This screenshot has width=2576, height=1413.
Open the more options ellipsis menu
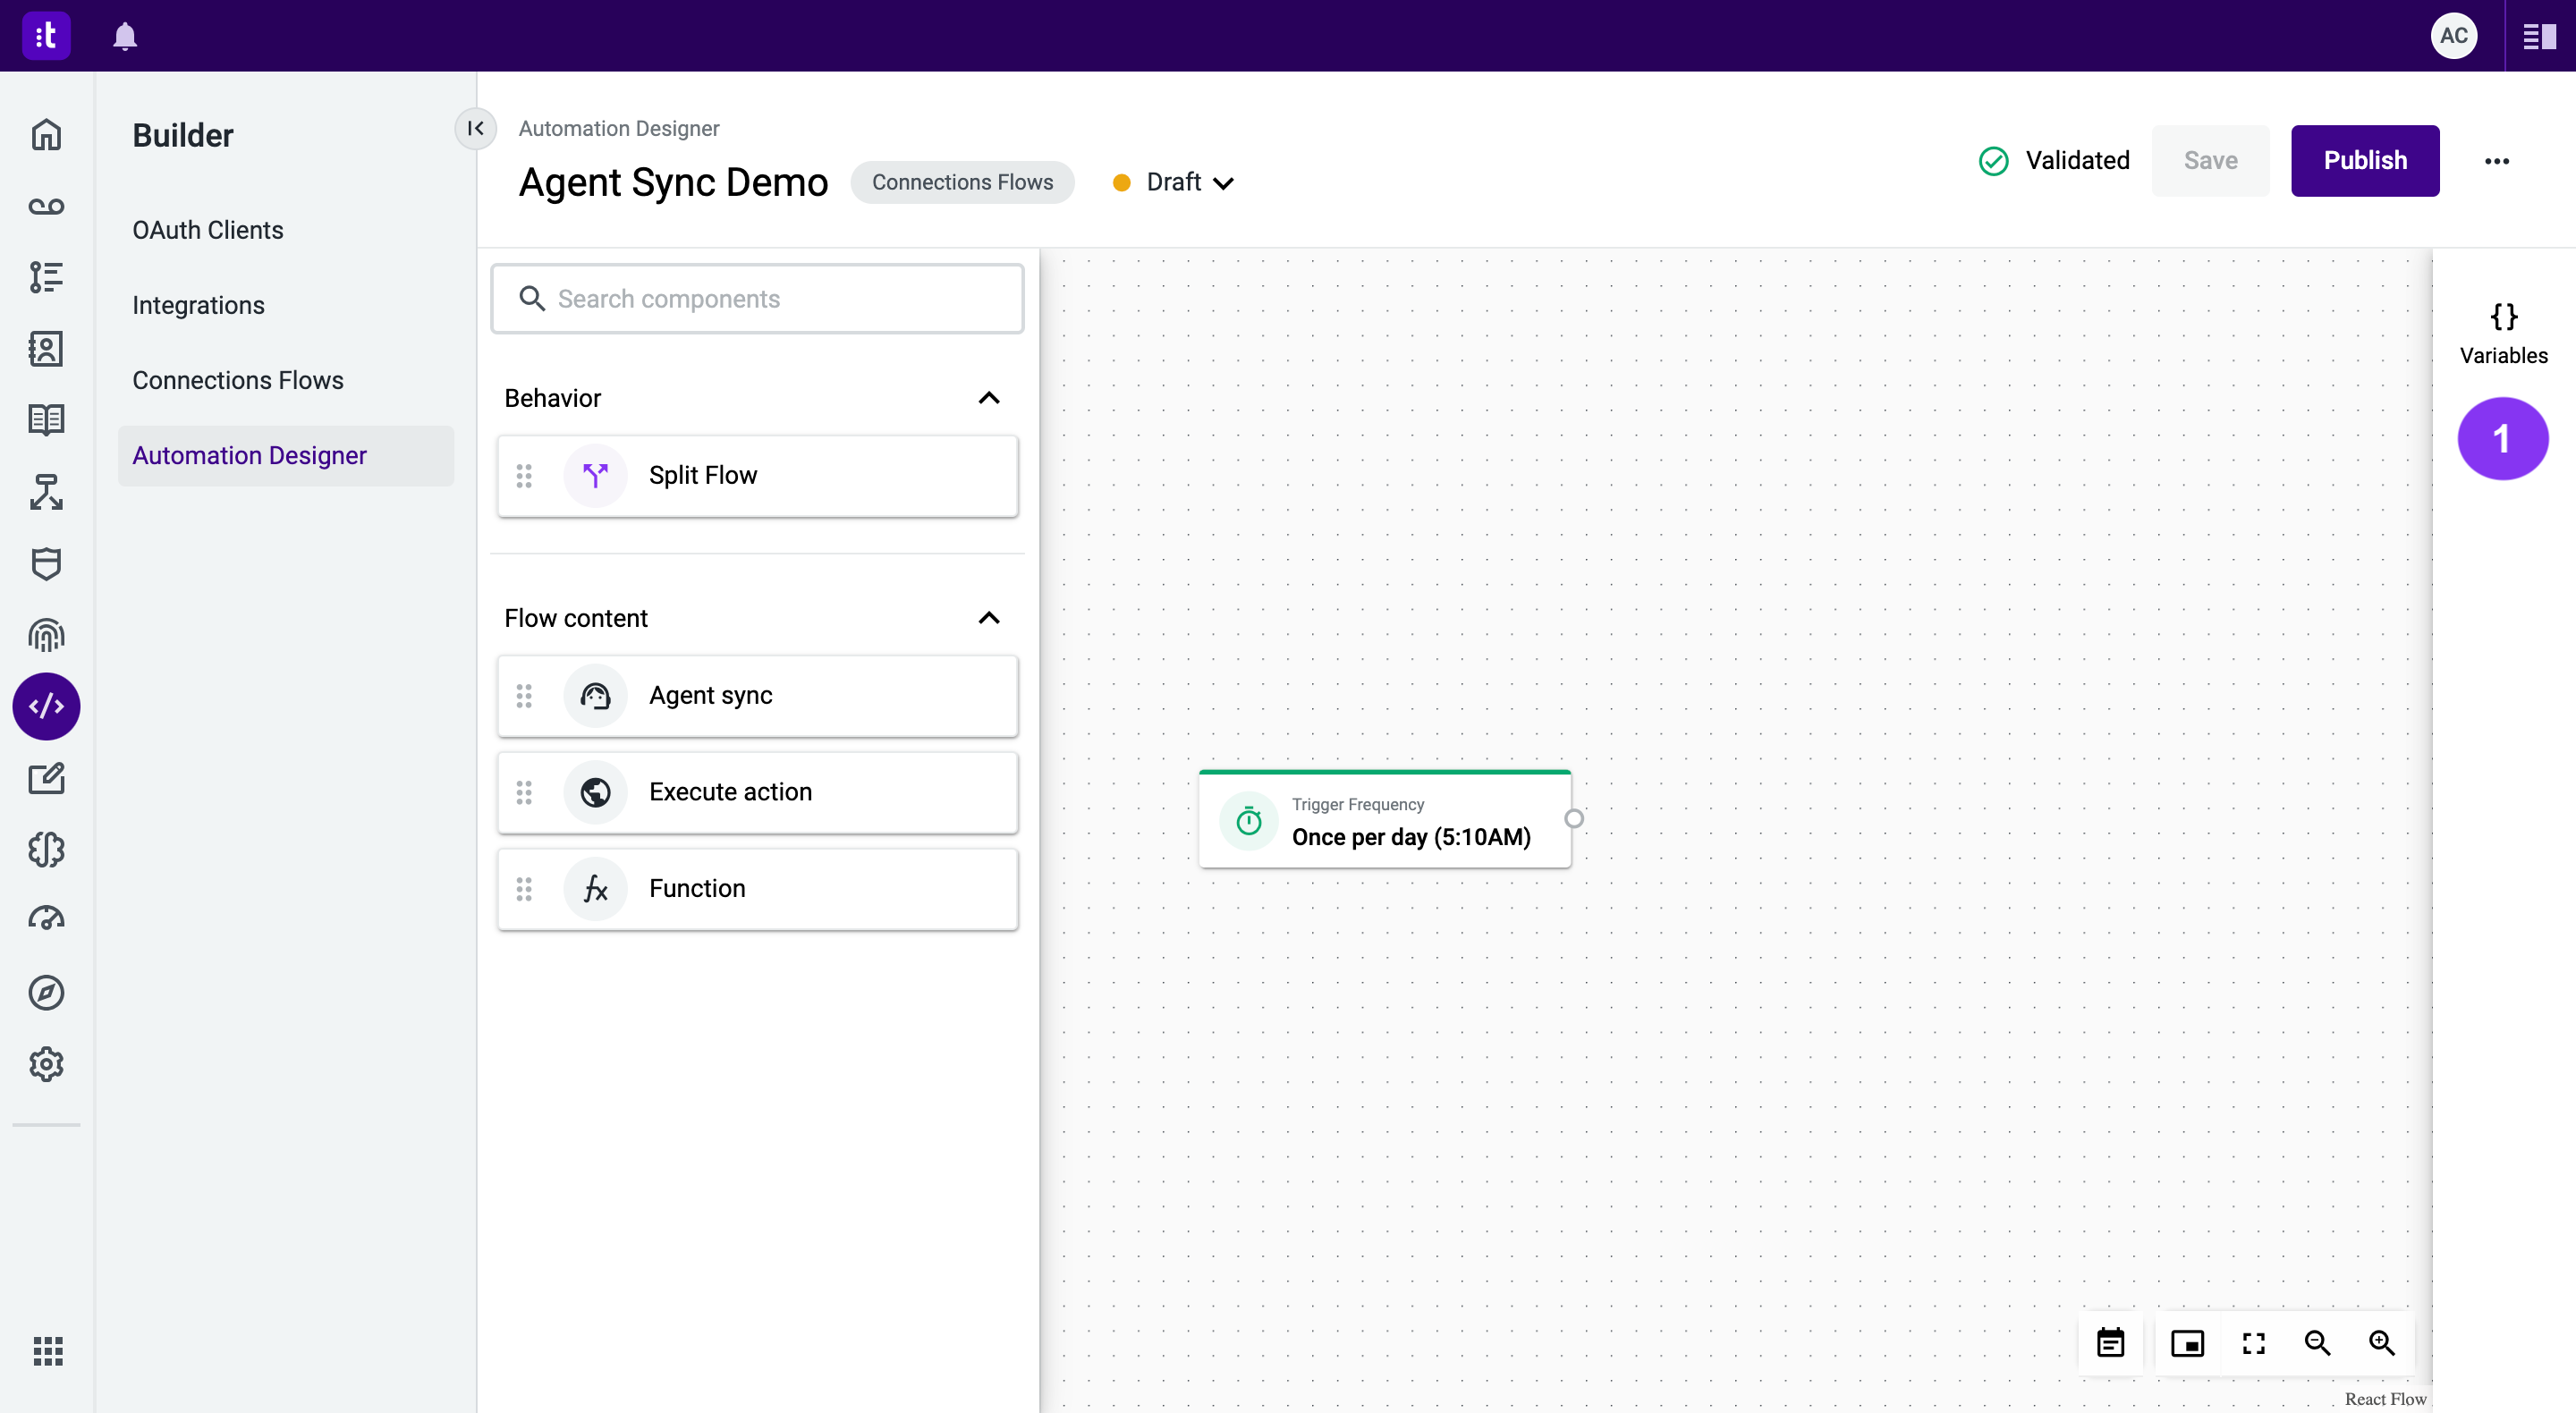(x=2497, y=161)
